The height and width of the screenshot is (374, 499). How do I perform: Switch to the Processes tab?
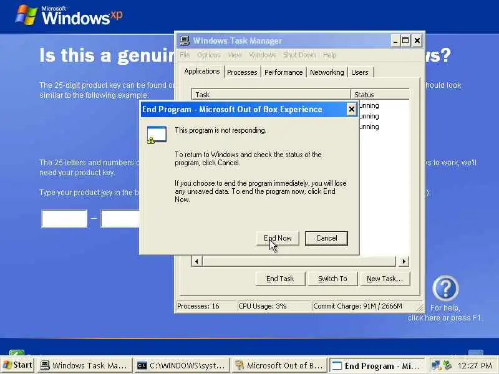[x=242, y=72]
